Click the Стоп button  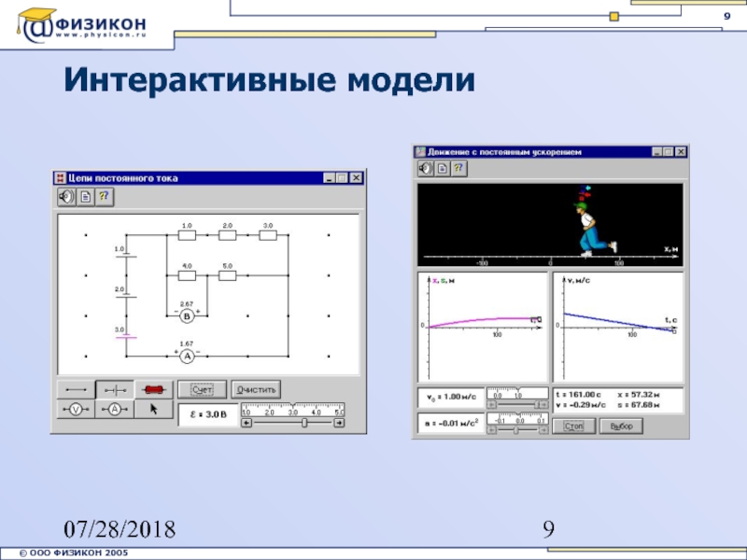pos(573,426)
